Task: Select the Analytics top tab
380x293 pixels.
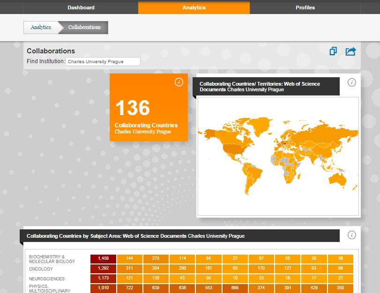Action: pyautogui.click(x=194, y=7)
